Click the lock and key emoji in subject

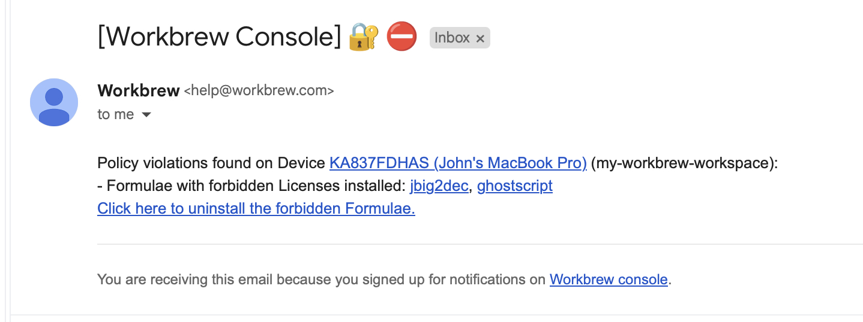(x=364, y=37)
